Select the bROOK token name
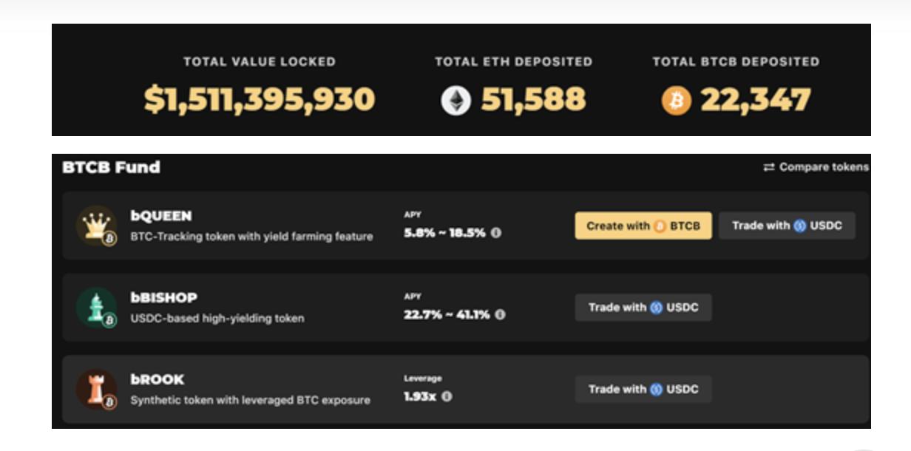This screenshot has width=911, height=451. (157, 379)
